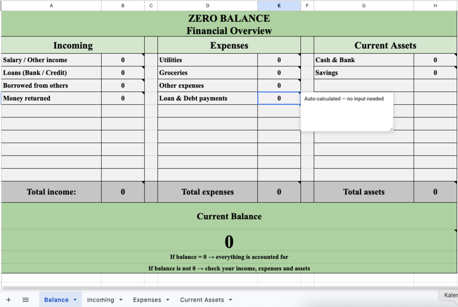Select column A header
The image size is (458, 307).
pos(51,5)
